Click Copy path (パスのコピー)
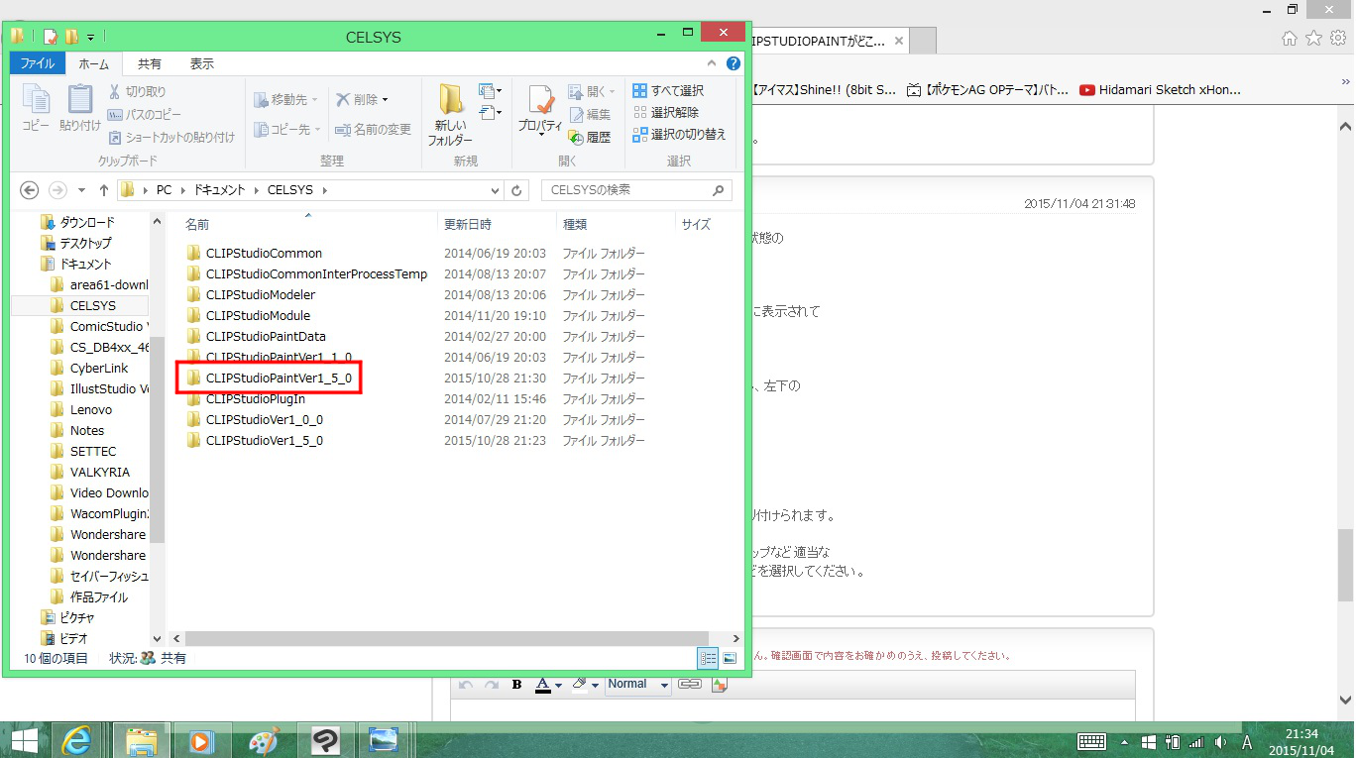The height and width of the screenshot is (758, 1356). tap(145, 114)
